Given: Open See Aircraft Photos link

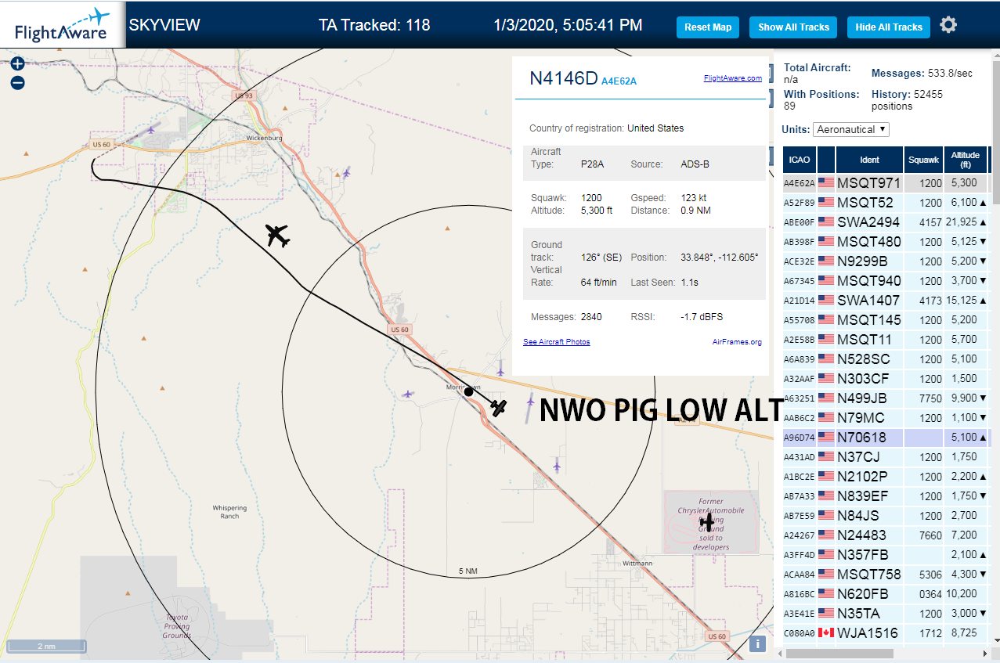Looking at the screenshot, I should 556,342.
